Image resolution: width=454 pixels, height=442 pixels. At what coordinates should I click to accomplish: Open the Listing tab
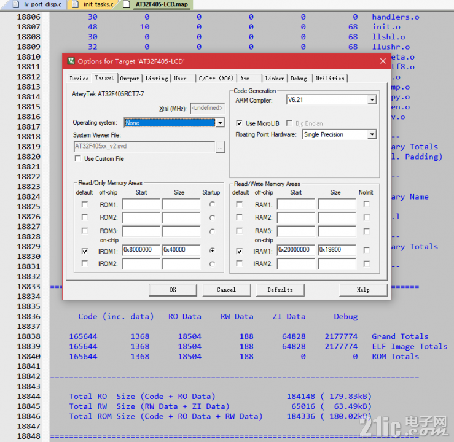click(157, 79)
